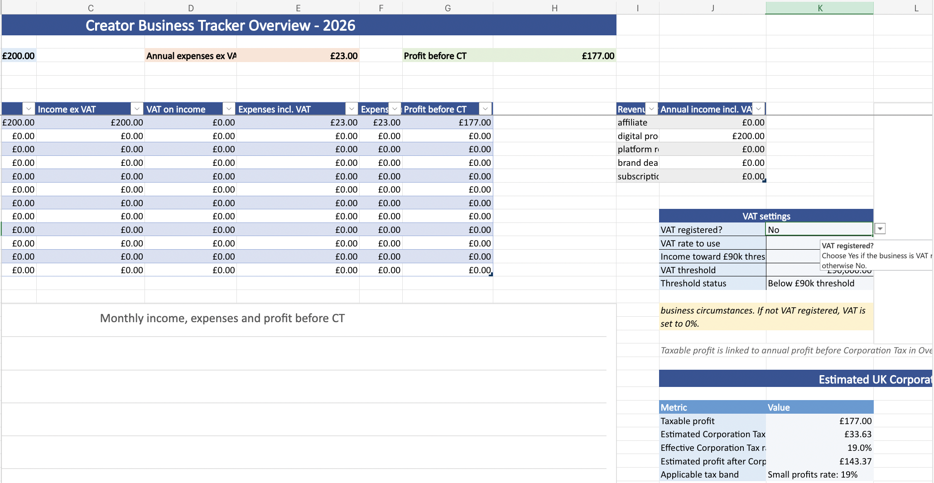
Task: Open the Income ex VAT filter dropdown
Action: (137, 109)
